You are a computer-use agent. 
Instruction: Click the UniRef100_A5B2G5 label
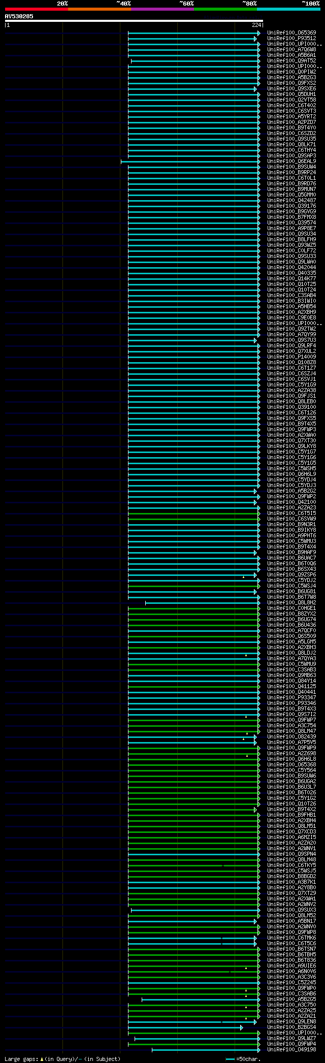click(x=291, y=1000)
